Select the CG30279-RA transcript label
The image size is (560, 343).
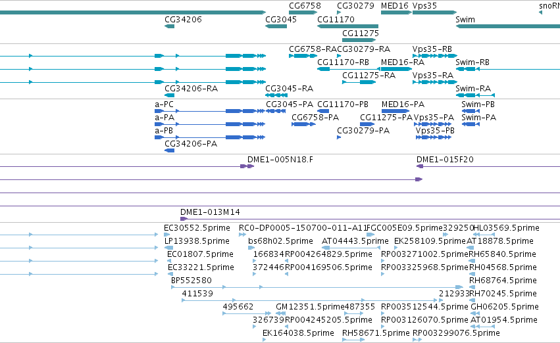tap(363, 49)
